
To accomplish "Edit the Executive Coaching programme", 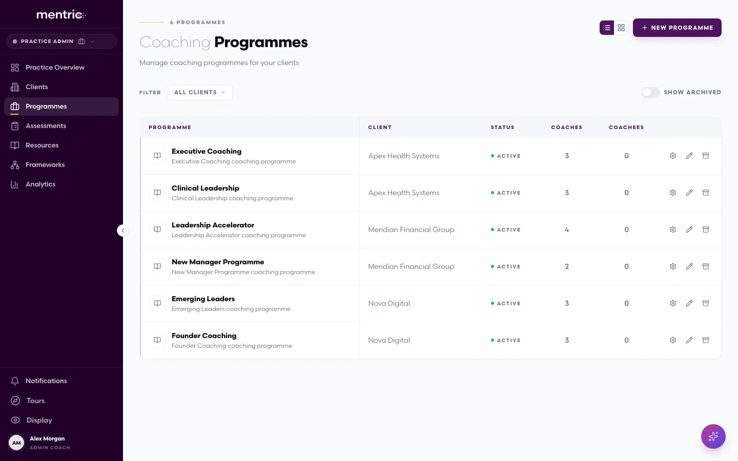I will pos(689,156).
